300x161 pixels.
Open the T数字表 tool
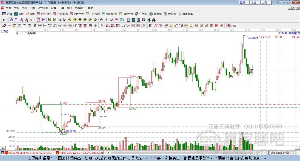[126, 14]
